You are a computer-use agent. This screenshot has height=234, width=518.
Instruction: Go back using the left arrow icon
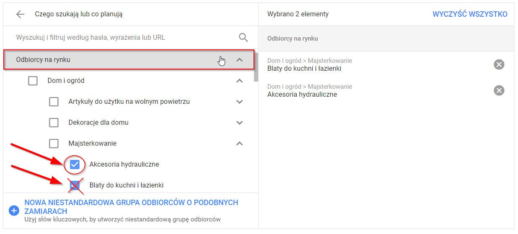(x=20, y=14)
